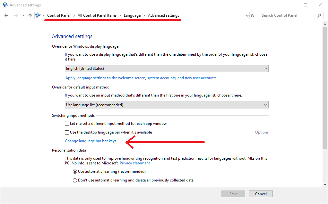Click the Back navigation arrow
Viewport: 328px width, 204px height.
pos(6,15)
